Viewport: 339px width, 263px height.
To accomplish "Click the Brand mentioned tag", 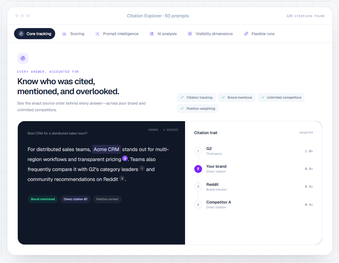I will pyautogui.click(x=43, y=199).
